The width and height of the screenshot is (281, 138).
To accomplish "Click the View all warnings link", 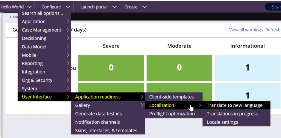I will (246, 30).
